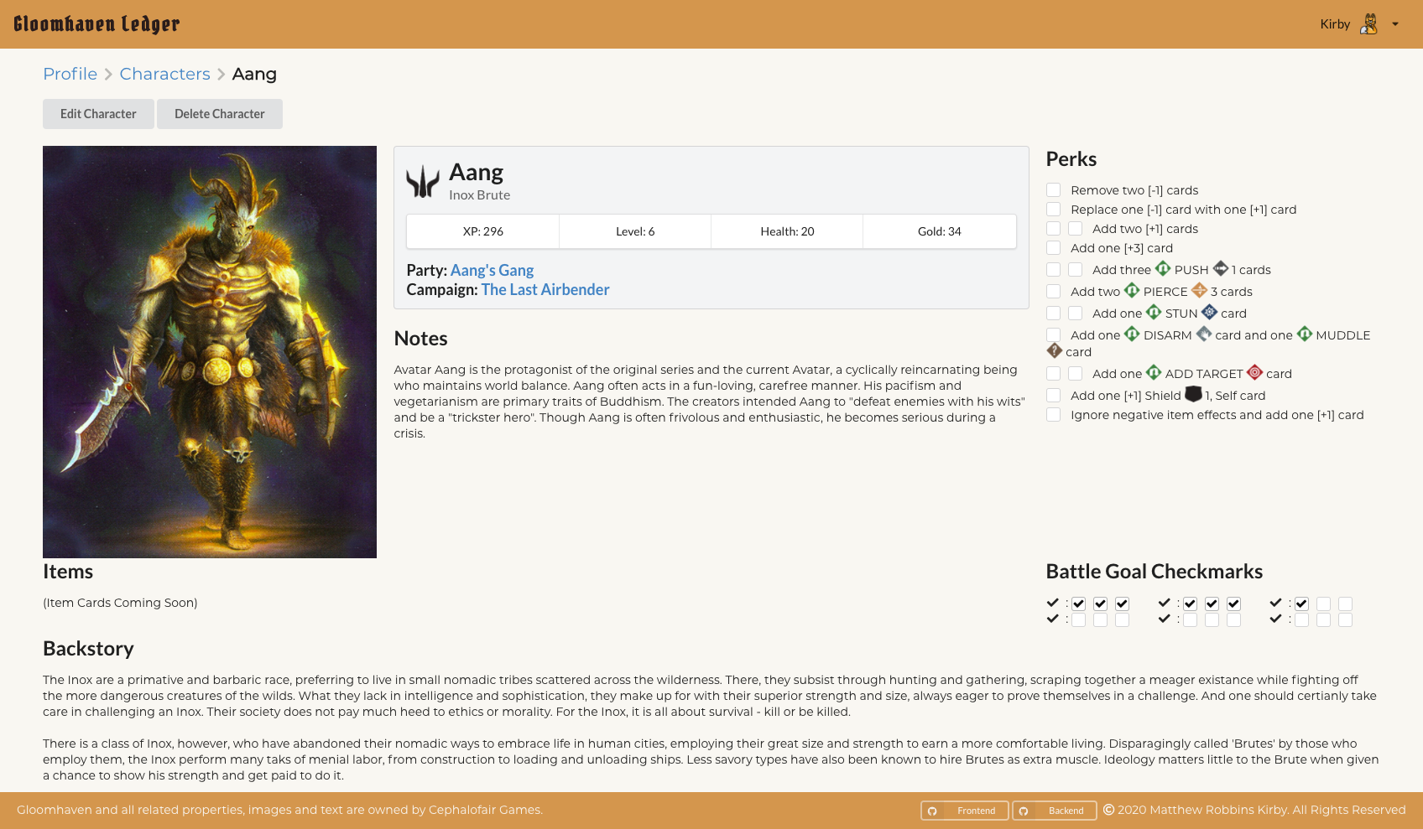Check the DISARM and MUDDLE card perk
This screenshot has height=829, width=1423.
pyautogui.click(x=1054, y=334)
